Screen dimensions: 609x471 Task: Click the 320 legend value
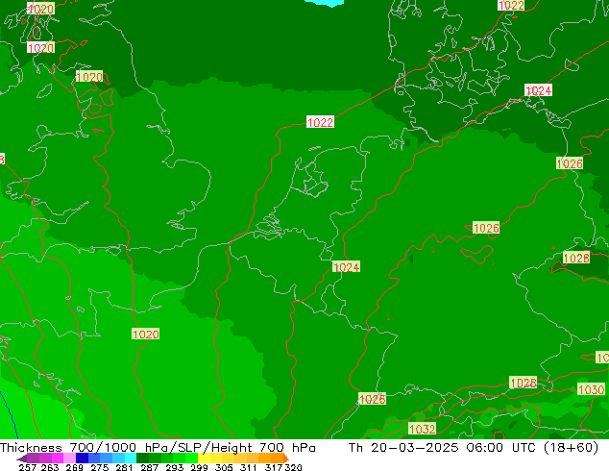[x=293, y=467]
